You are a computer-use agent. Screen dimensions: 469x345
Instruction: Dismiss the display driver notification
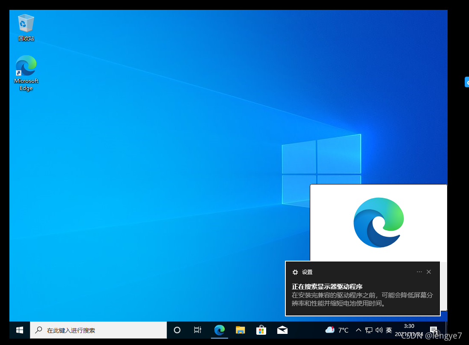[x=429, y=272]
